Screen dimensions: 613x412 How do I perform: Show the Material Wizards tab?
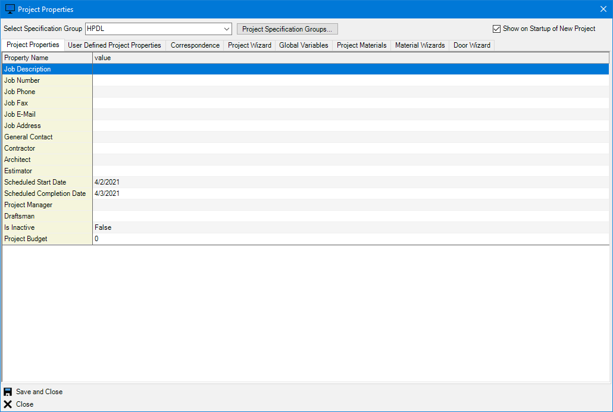420,45
